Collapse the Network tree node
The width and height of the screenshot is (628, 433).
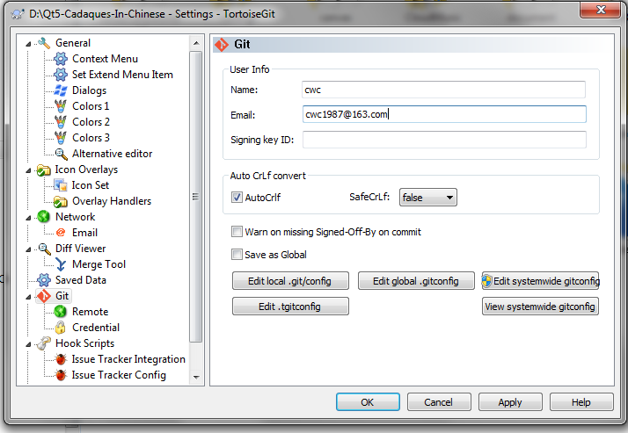click(28, 218)
